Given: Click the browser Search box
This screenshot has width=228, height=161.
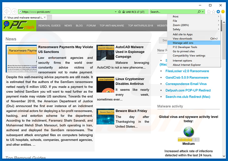Looking at the screenshot, I should click(x=173, y=12).
